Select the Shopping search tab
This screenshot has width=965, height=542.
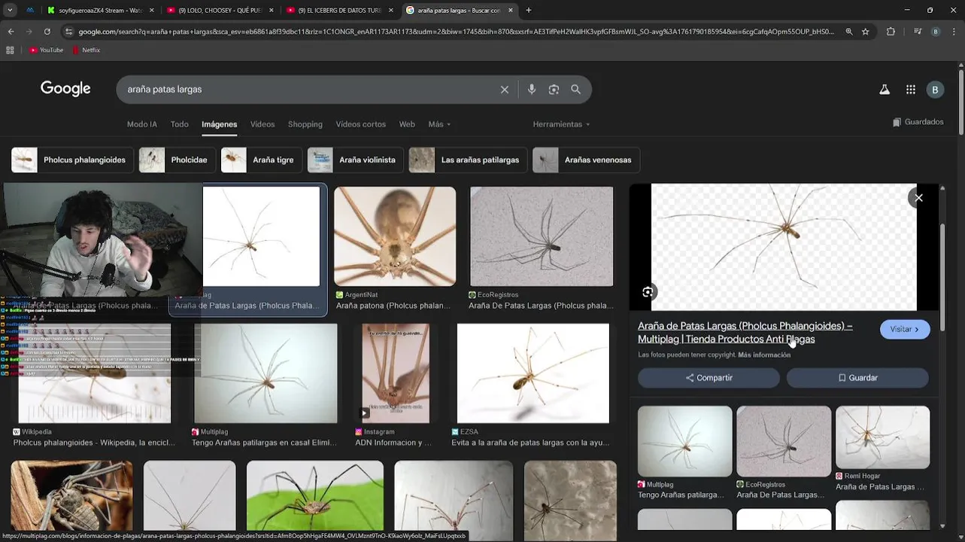click(x=305, y=124)
